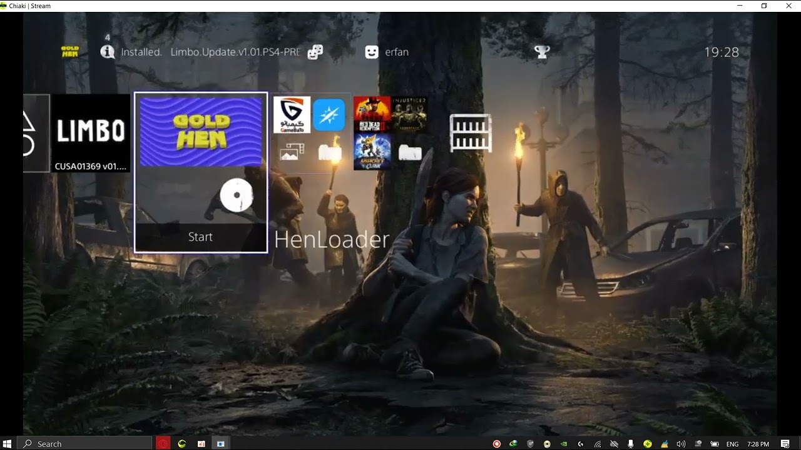Screen dimensions: 801x450
Task: Open the Library shelf icon
Action: [471, 133]
